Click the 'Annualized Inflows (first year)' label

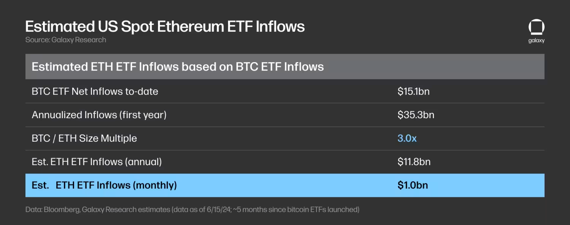click(x=99, y=115)
